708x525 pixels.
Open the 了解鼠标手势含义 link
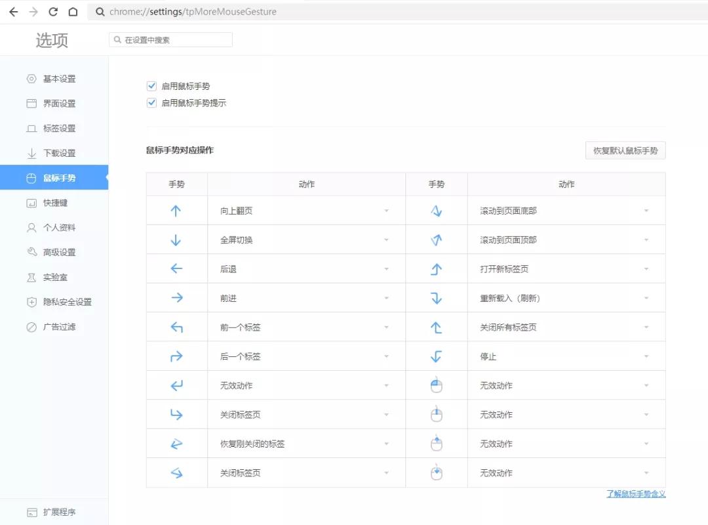pyautogui.click(x=635, y=494)
